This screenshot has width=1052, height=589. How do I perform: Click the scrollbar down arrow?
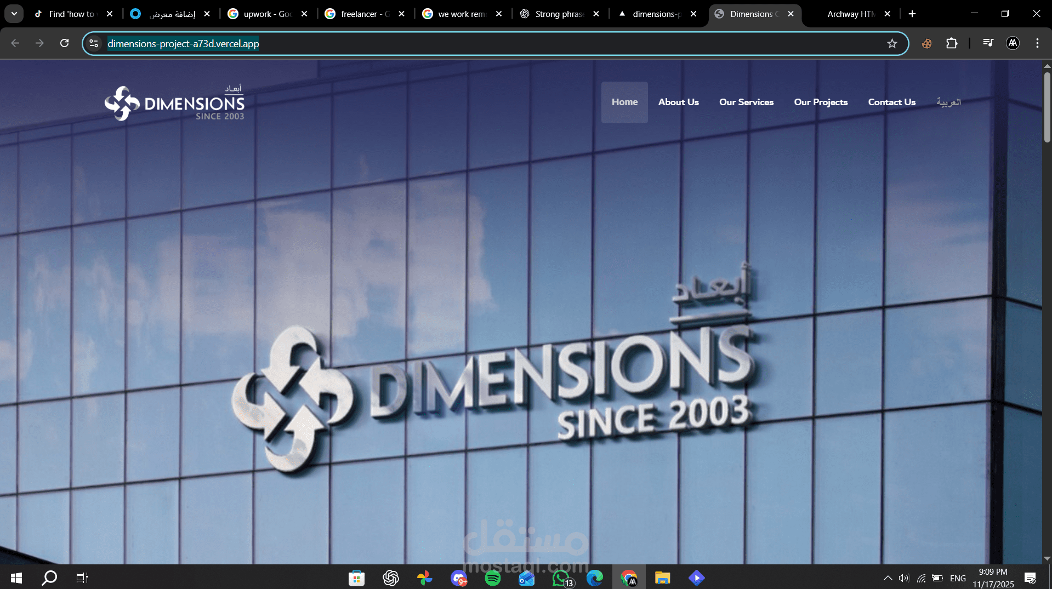pyautogui.click(x=1047, y=558)
